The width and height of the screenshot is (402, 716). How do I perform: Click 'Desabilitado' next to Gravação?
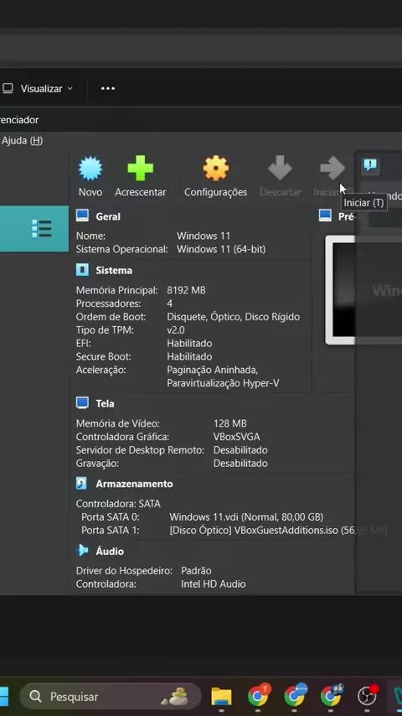(240, 463)
